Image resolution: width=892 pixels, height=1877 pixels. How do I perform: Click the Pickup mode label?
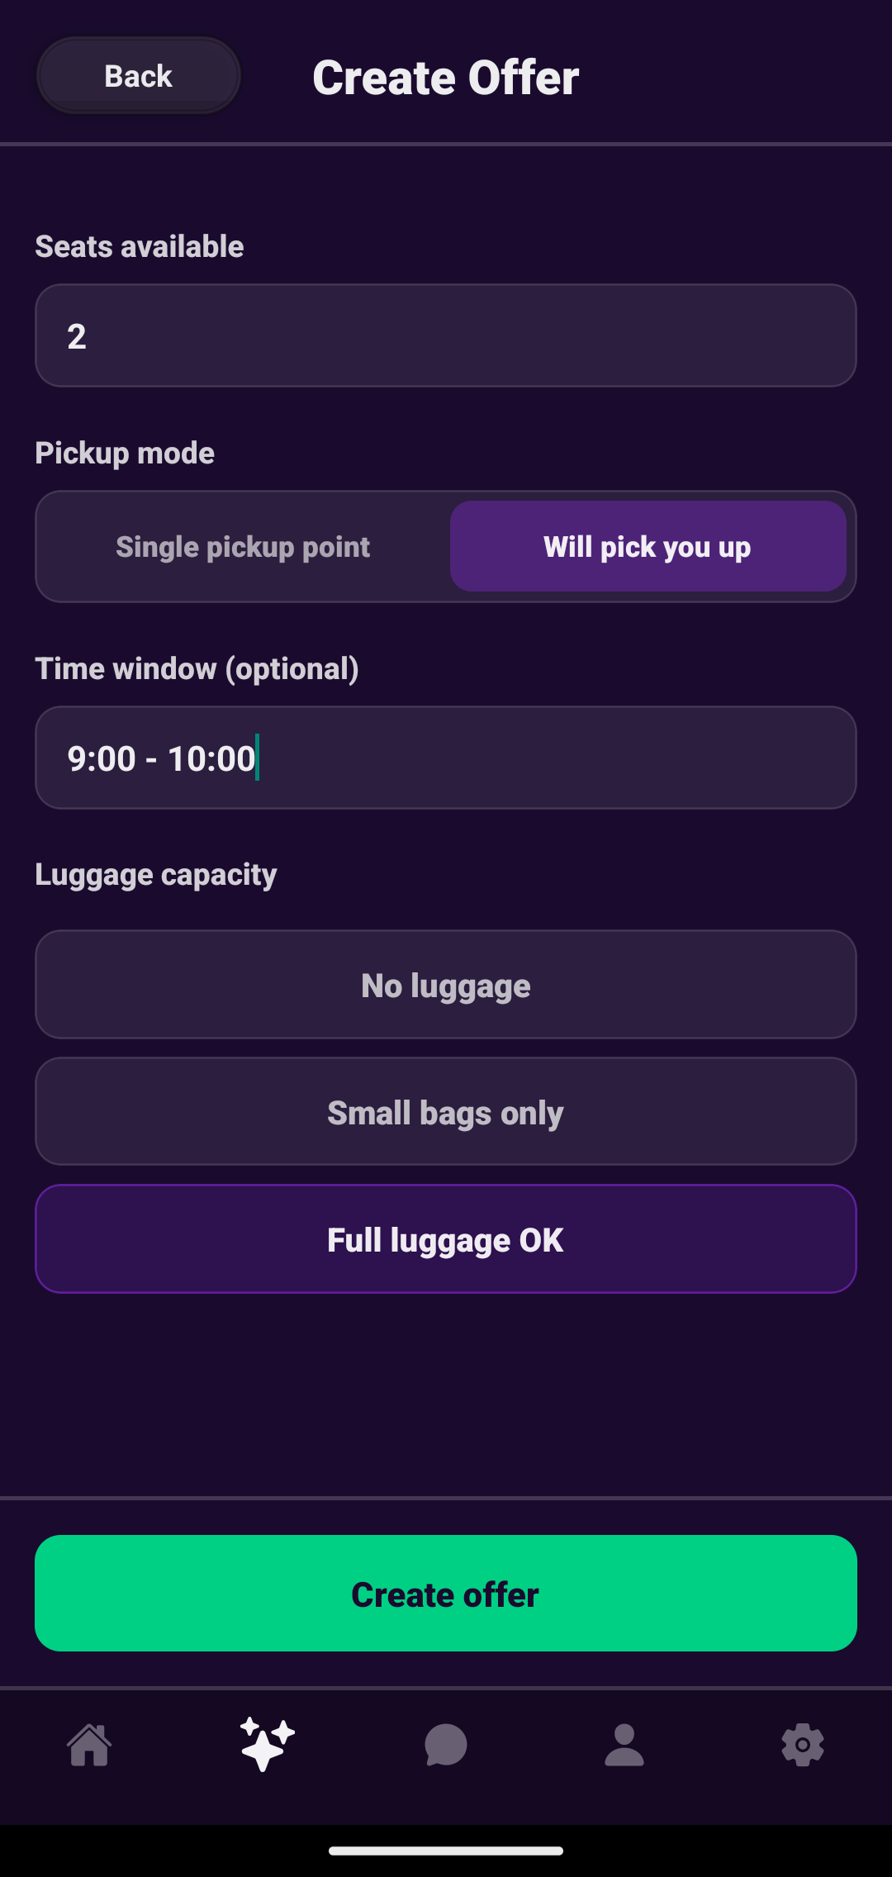(x=125, y=453)
